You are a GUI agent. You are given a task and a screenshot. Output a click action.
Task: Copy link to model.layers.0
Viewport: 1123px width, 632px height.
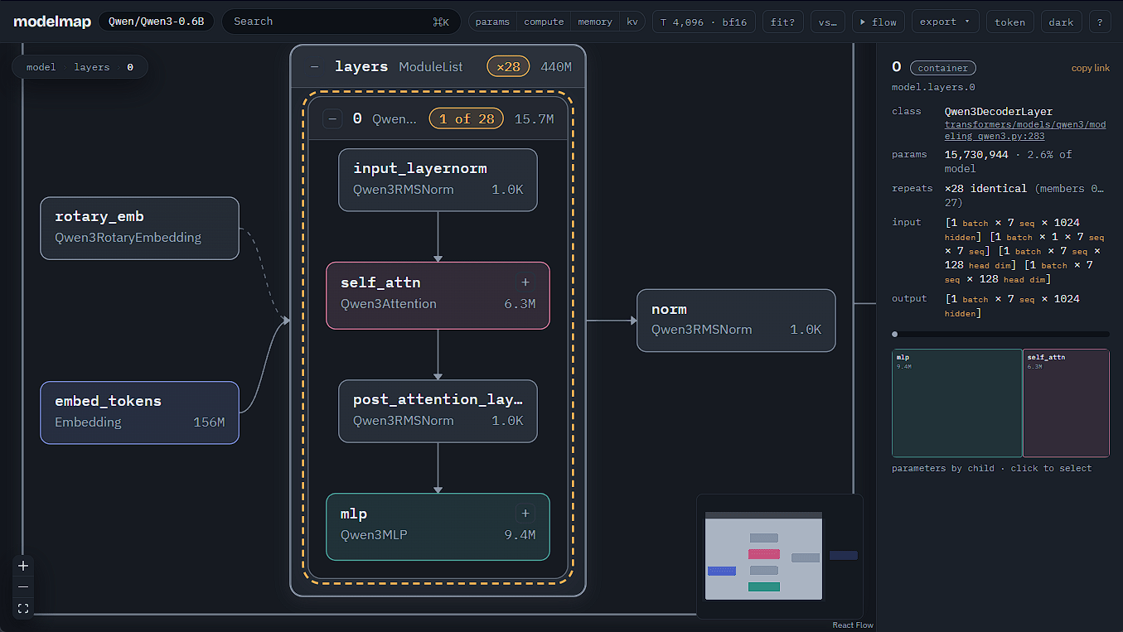(x=1091, y=68)
